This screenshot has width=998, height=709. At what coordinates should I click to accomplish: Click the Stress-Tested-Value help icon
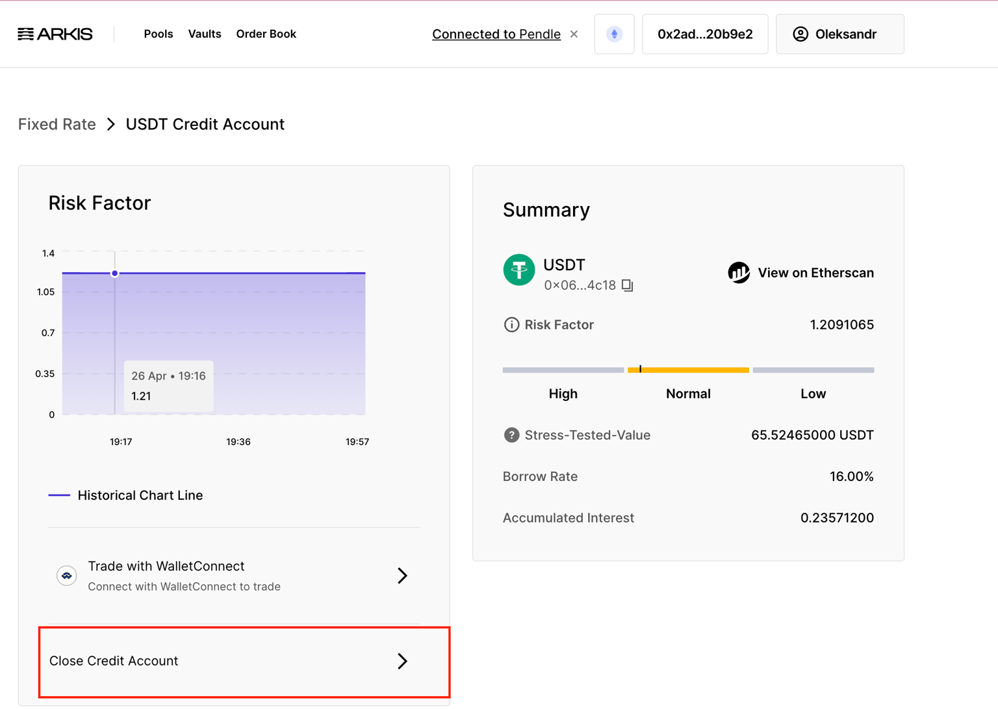click(x=511, y=435)
